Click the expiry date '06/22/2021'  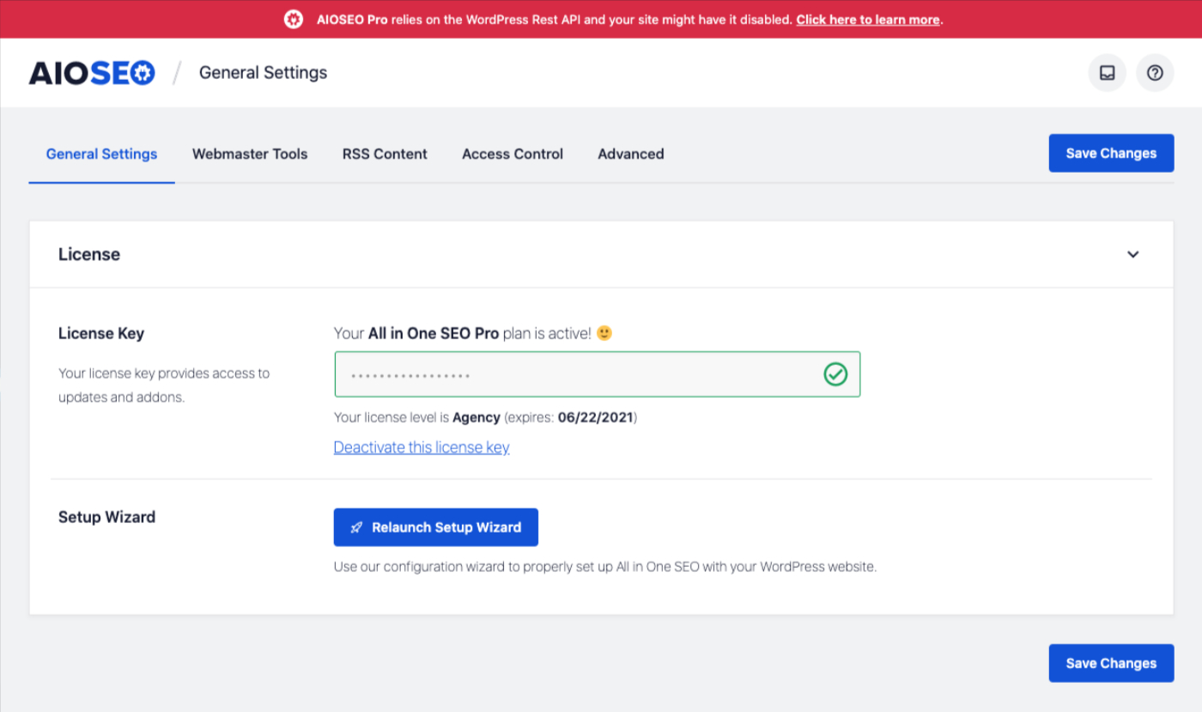click(595, 417)
